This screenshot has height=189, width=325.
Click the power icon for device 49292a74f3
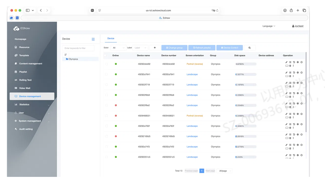pos(302,145)
